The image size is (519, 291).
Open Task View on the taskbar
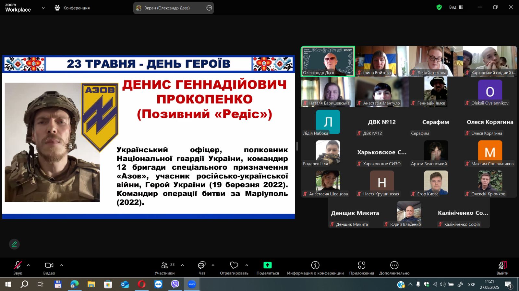point(41,284)
